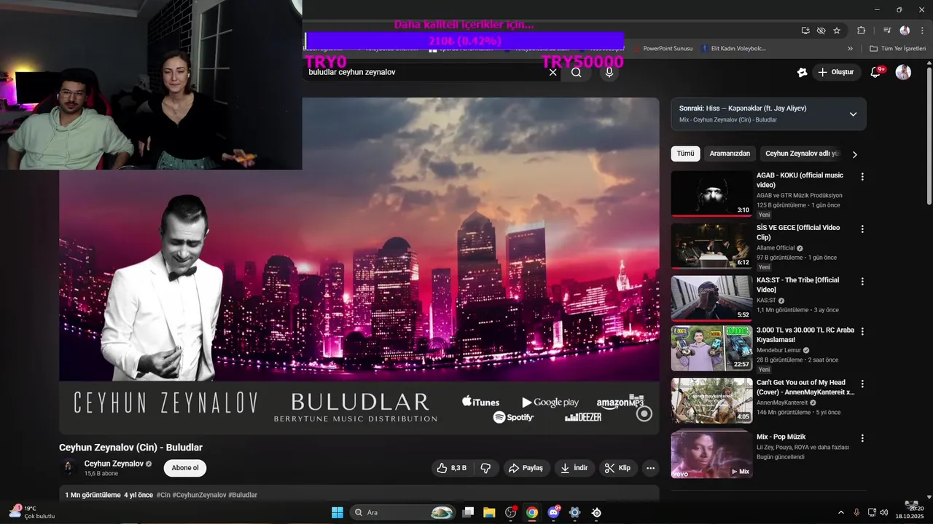Show more filter chips with right arrow
Screen dimensions: 933x524
click(x=855, y=154)
